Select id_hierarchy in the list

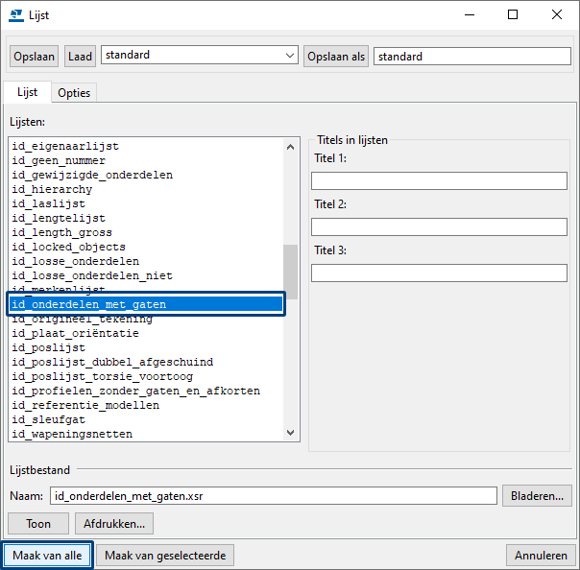coord(52,190)
